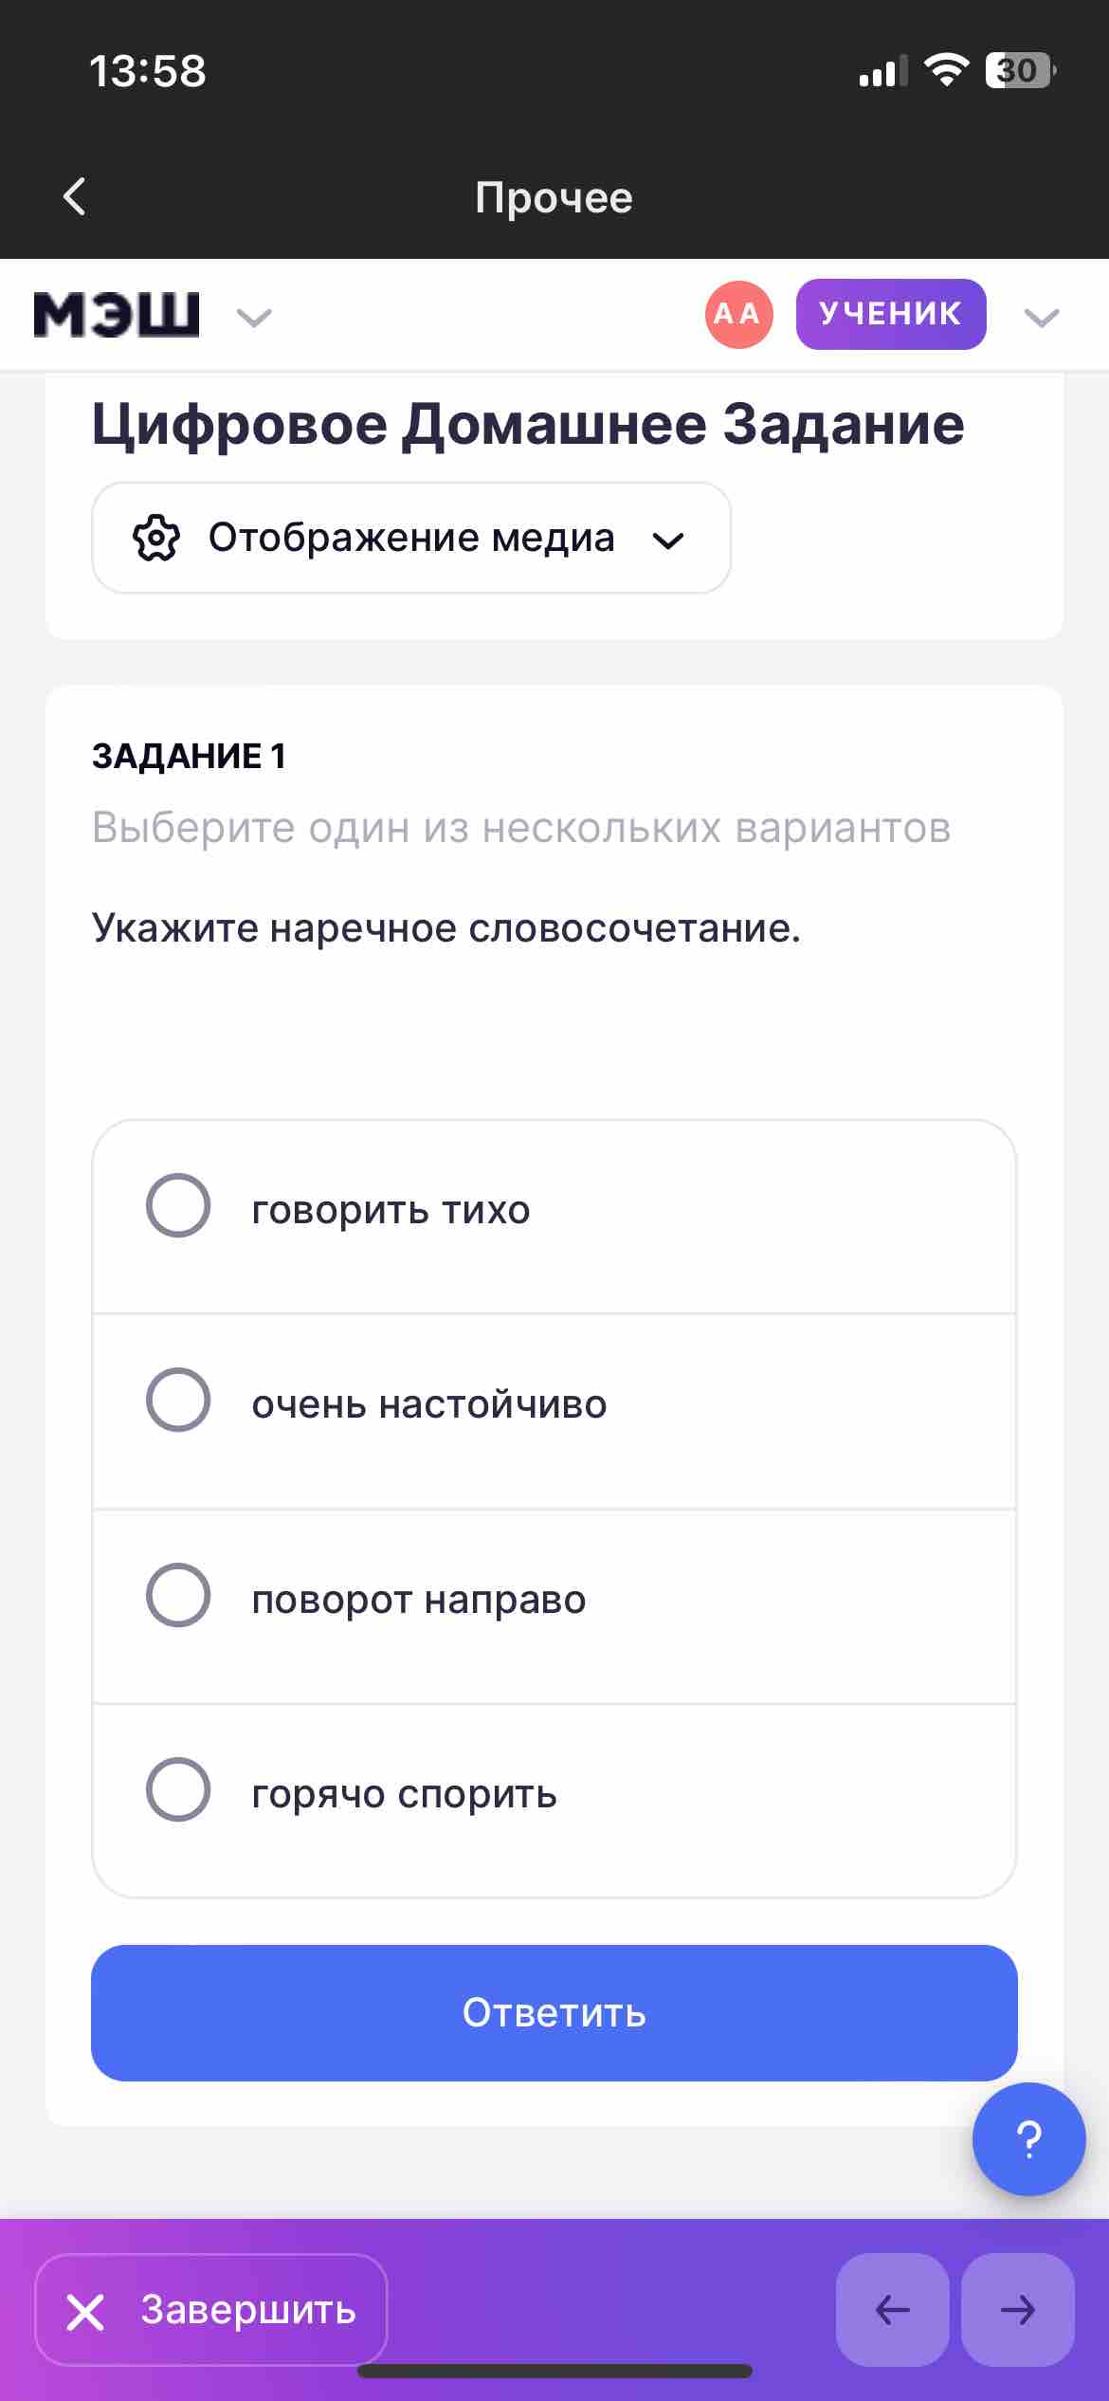Viewport: 1109px width, 2401px height.
Task: Click the МЭШ logo
Action: click(117, 315)
